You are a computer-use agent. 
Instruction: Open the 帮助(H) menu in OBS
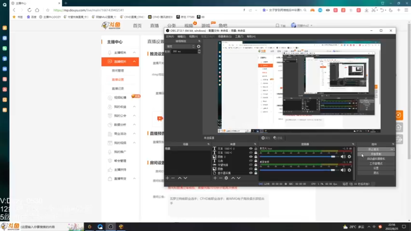[251, 36]
